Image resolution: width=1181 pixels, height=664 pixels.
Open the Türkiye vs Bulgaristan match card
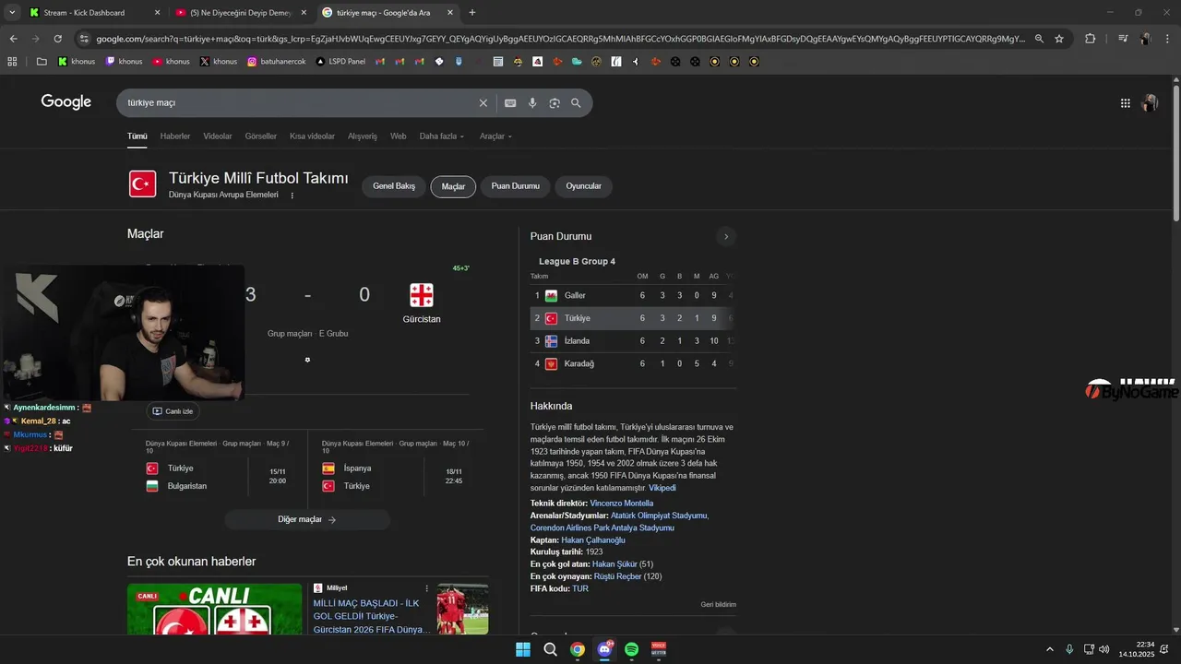tap(218, 469)
